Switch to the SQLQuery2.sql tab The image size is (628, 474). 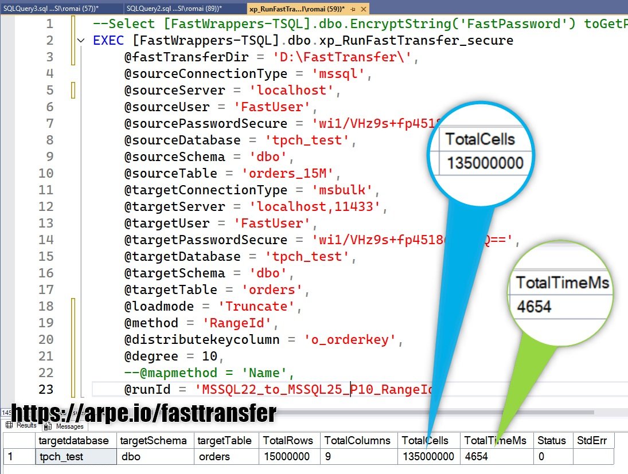[174, 9]
